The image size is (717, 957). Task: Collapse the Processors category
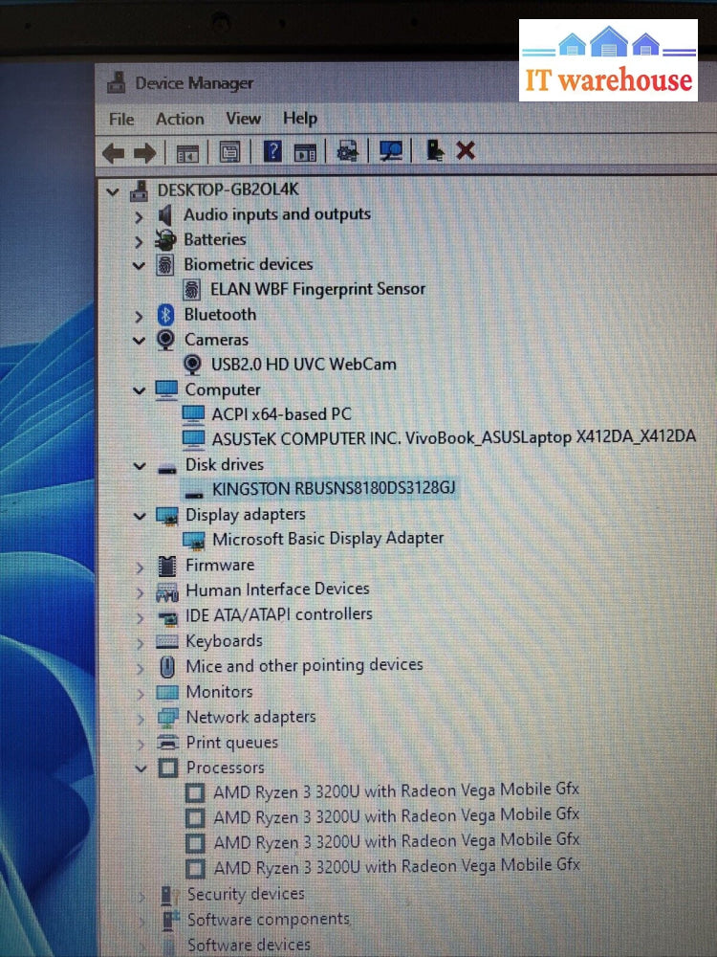pyautogui.click(x=141, y=768)
